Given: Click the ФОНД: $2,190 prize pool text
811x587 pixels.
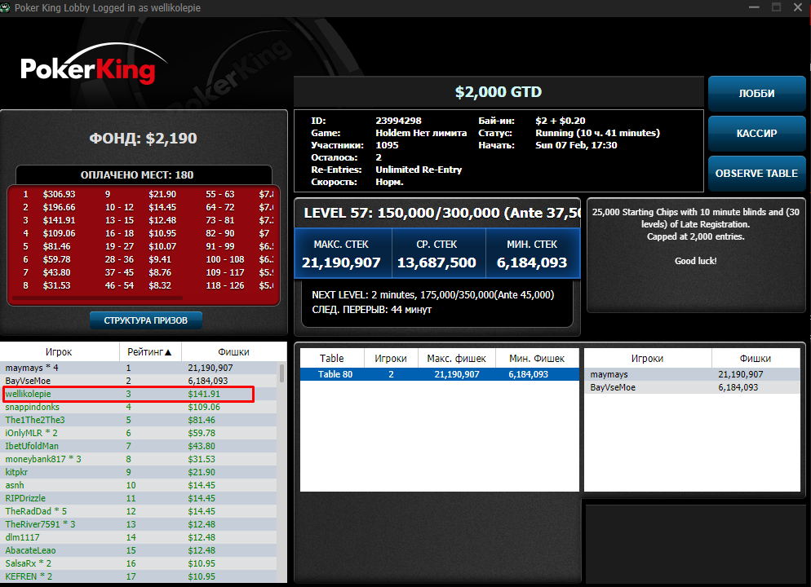Looking at the screenshot, I should pos(144,139).
